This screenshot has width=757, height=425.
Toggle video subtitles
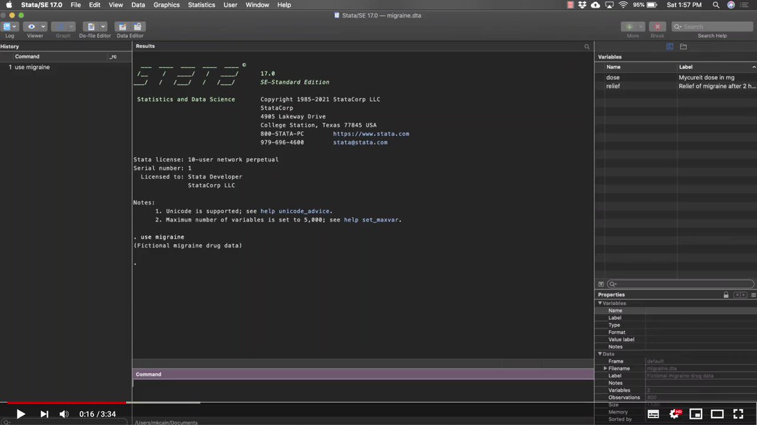654,414
